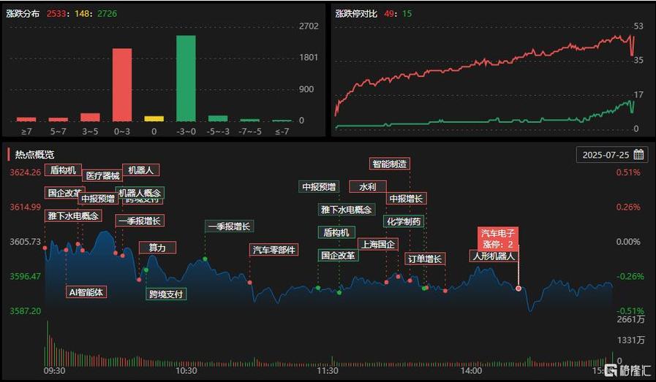656x382 pixels.
Task: Click the tall red 0~3 distribution bar
Action: point(122,85)
